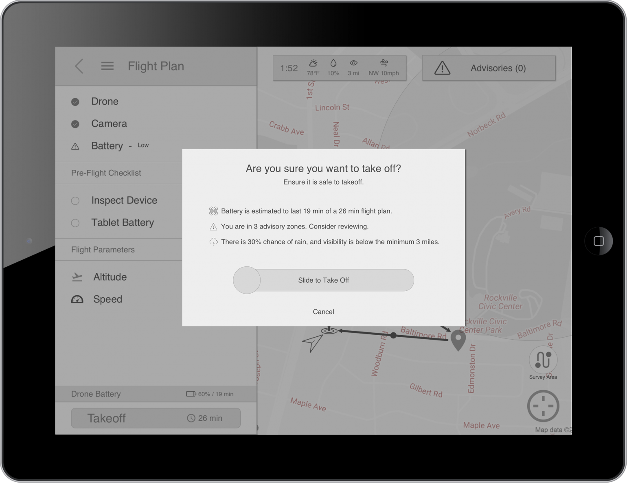Click the rain and visibility message text

coord(330,242)
